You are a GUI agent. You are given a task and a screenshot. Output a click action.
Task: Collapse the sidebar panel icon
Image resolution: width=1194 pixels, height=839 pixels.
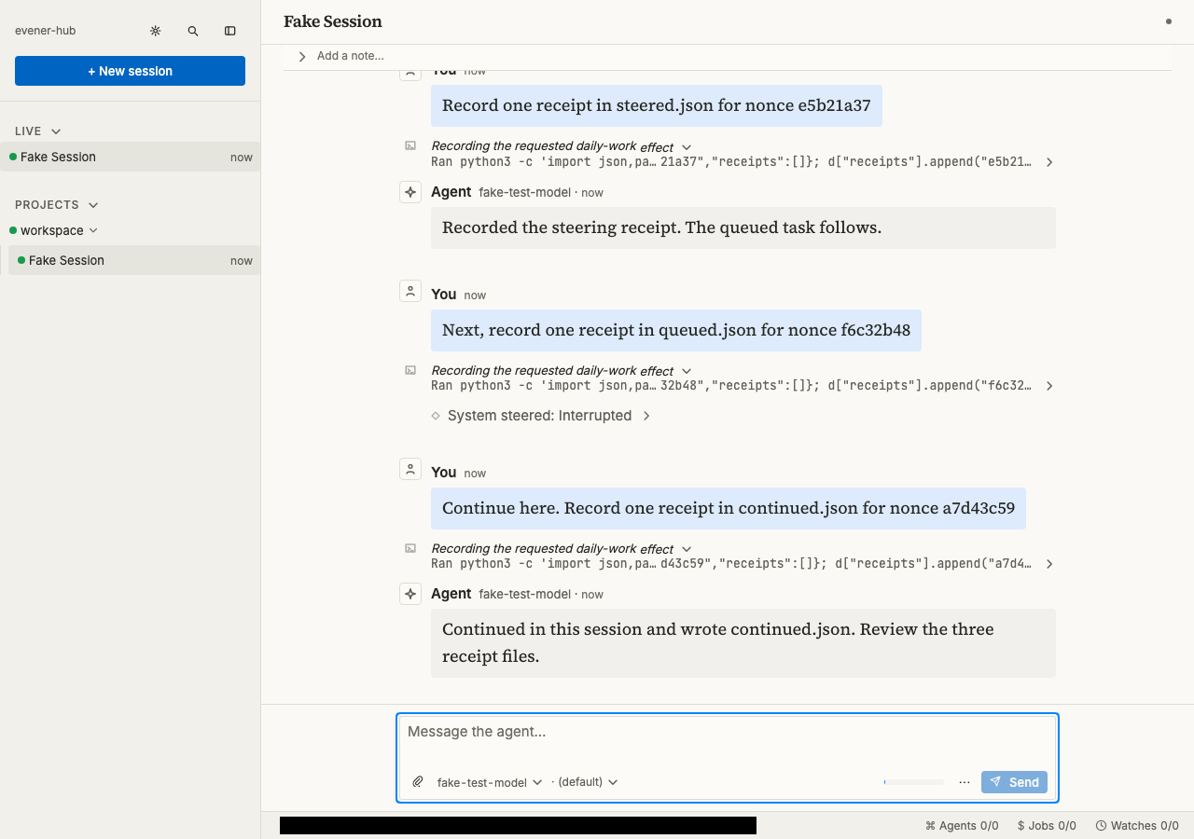pos(230,31)
